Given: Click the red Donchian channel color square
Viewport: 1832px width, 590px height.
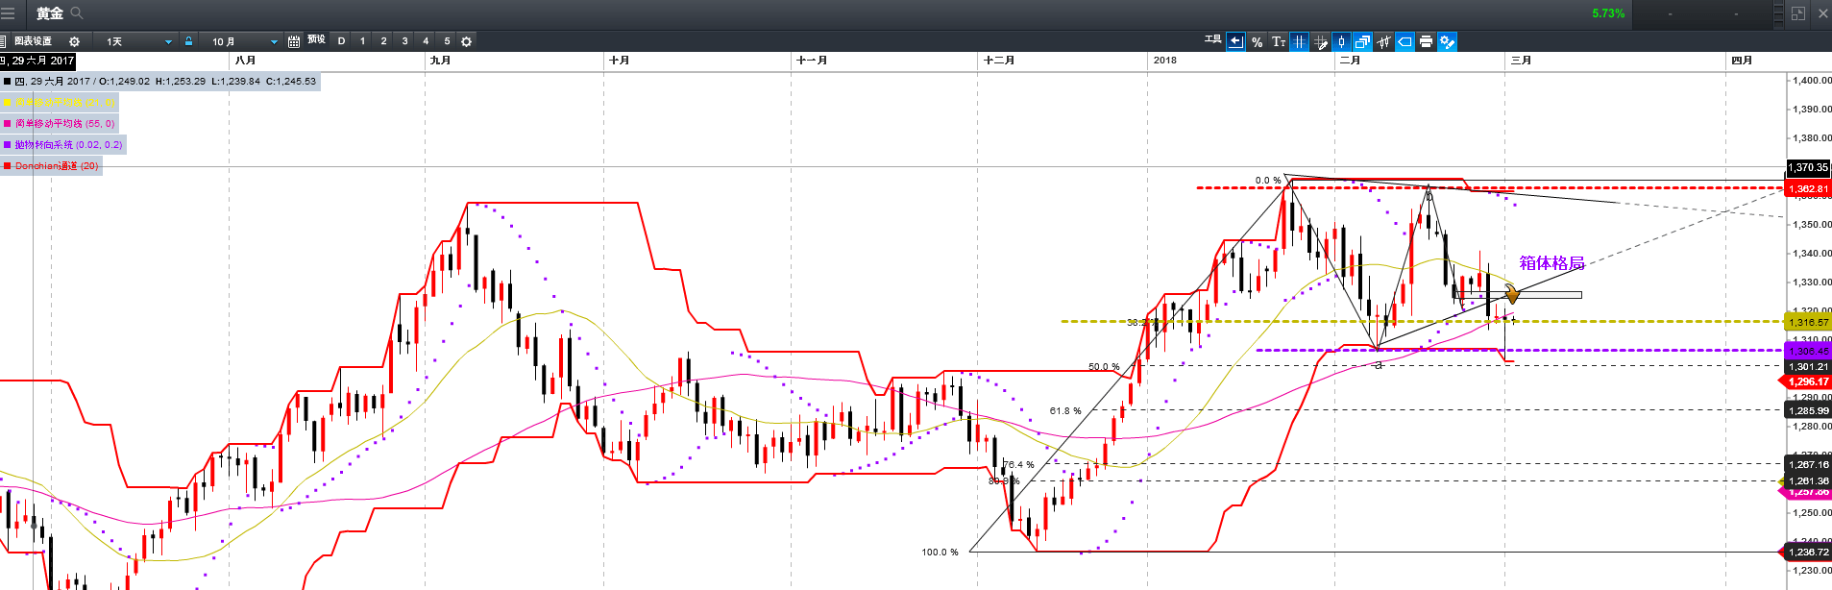Looking at the screenshot, I should [x=7, y=166].
